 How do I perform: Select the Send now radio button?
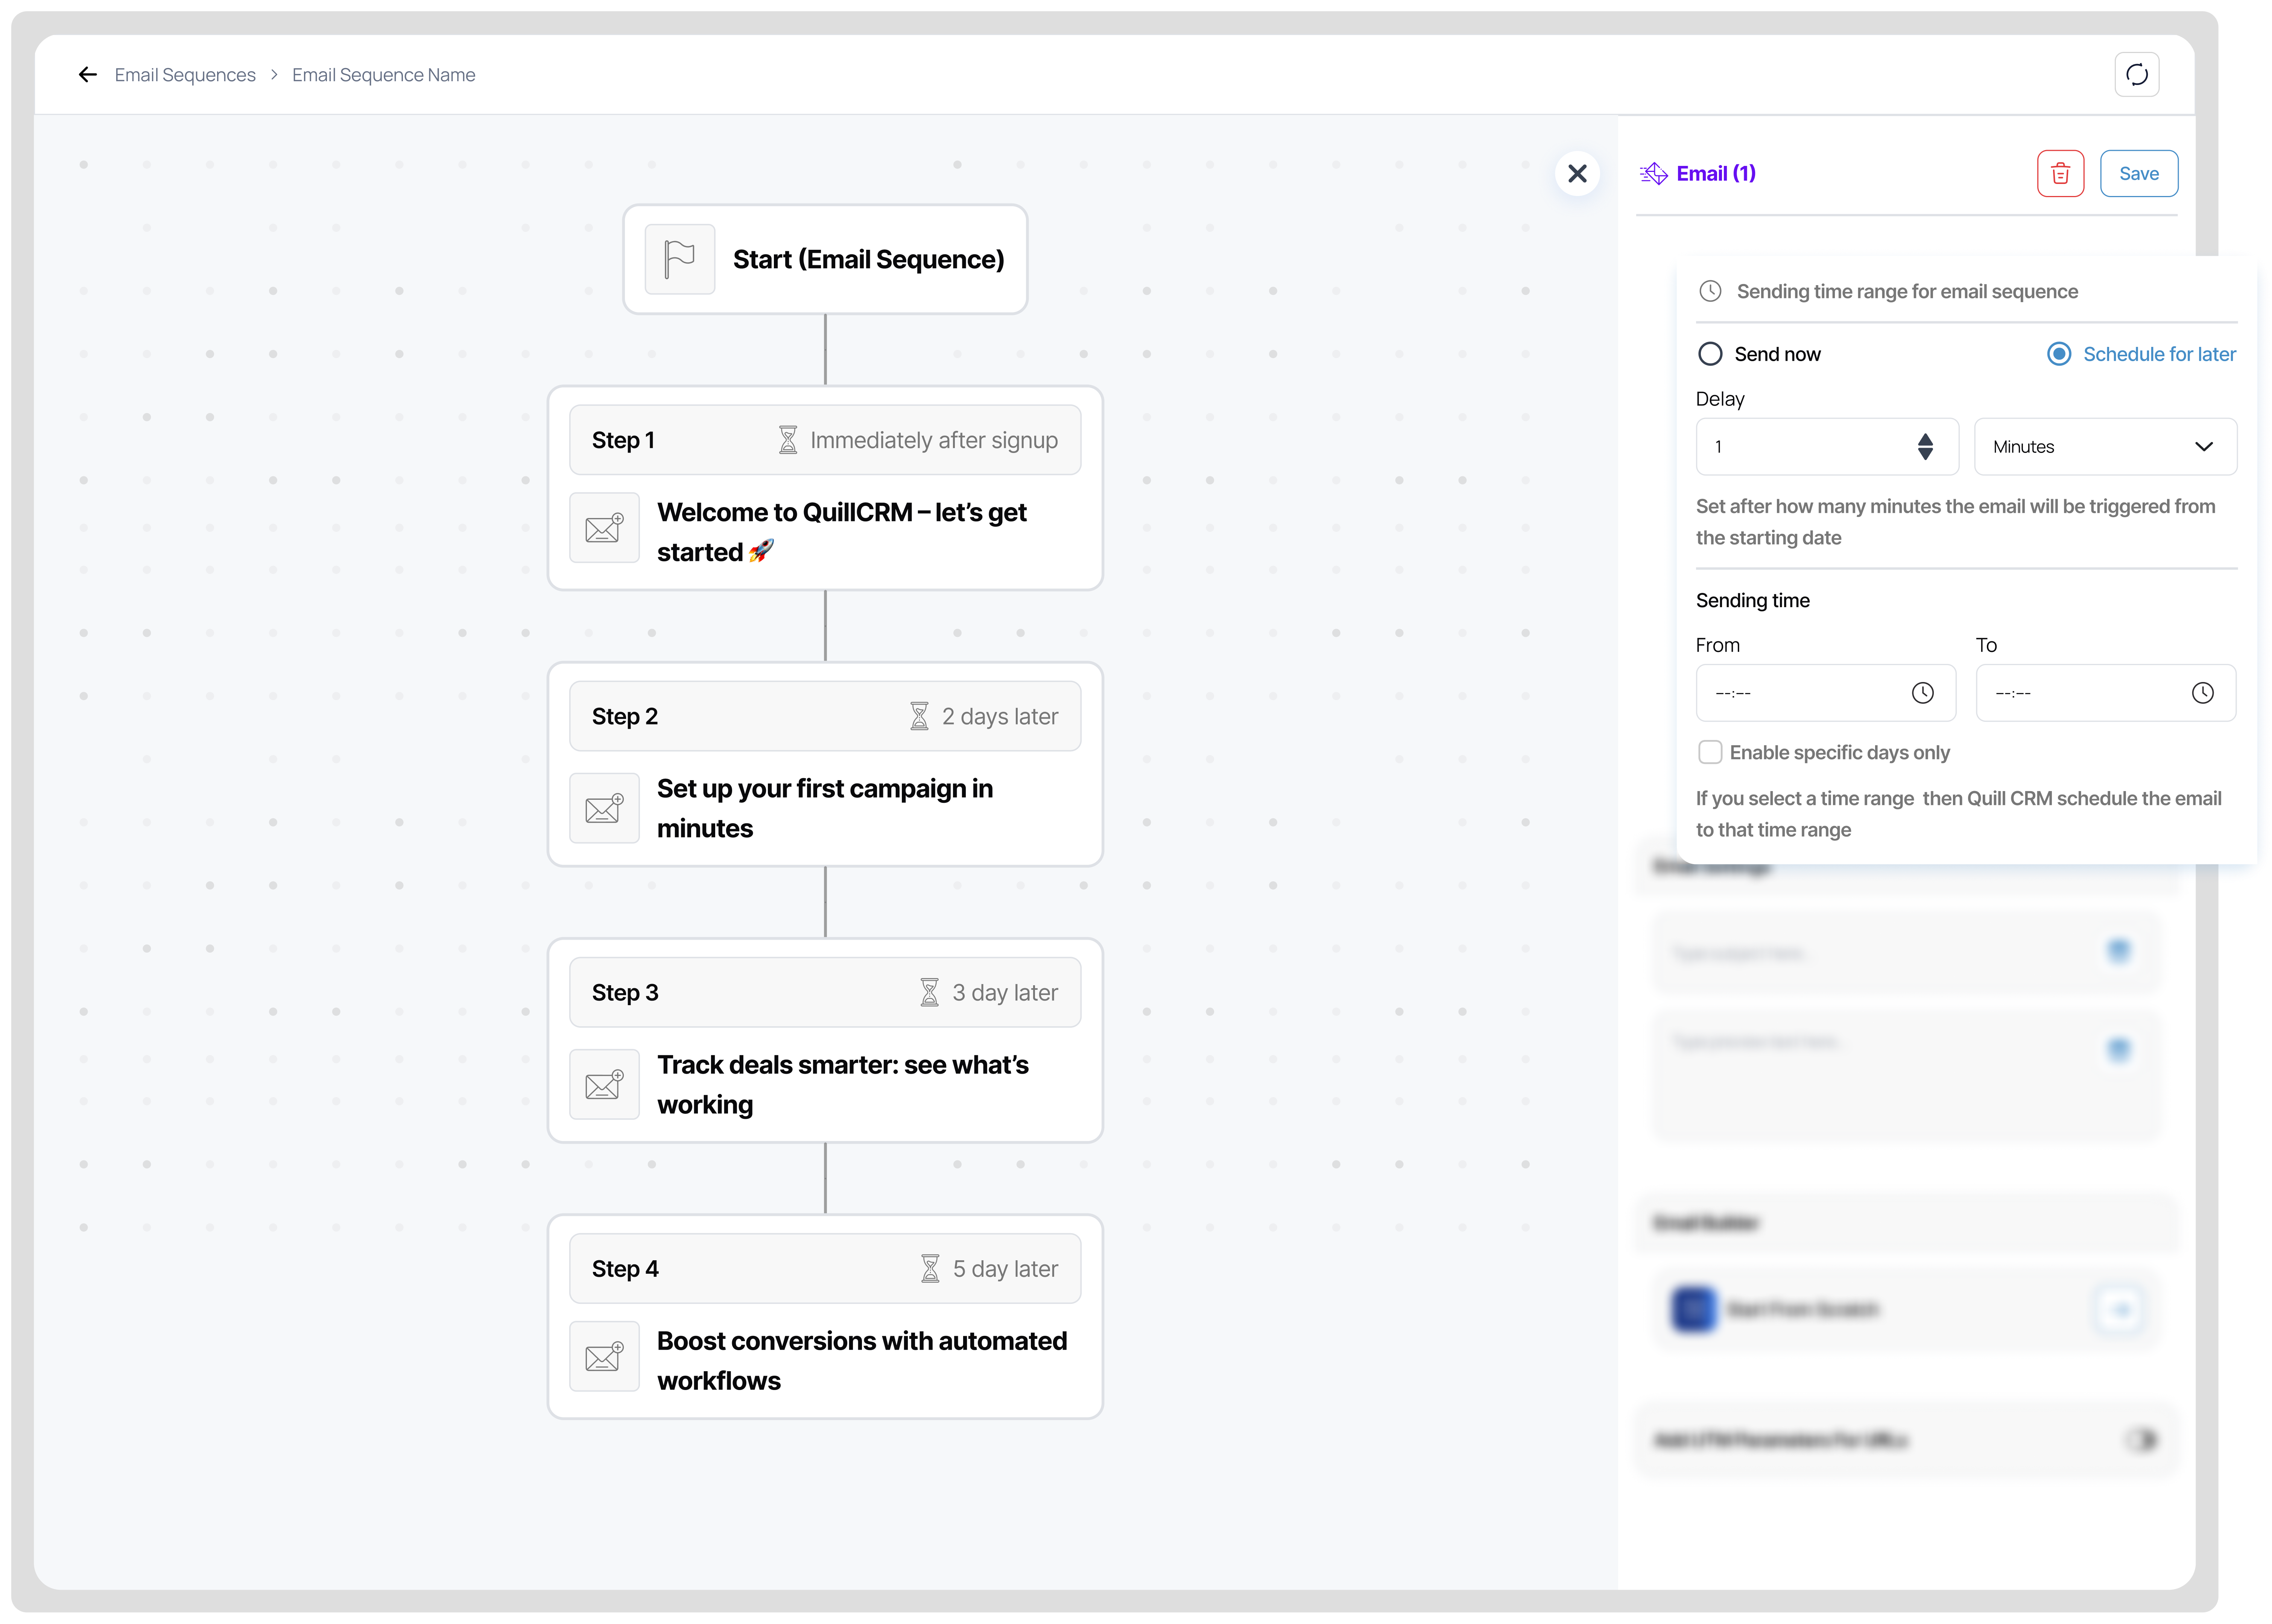pos(1710,353)
